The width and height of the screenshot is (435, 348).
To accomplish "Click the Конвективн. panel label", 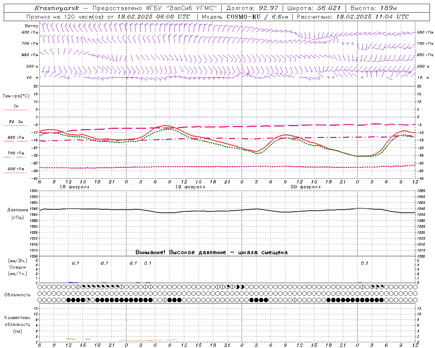I will (17, 318).
